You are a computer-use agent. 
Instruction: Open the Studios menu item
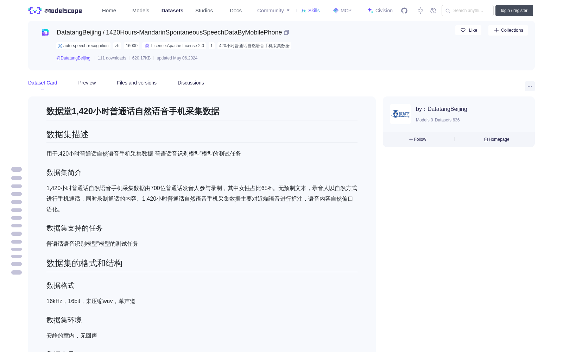[204, 11]
